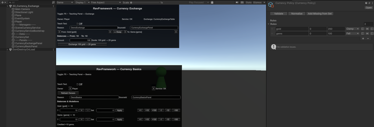Image resolution: width=374 pixels, height=127 pixels.
Task: Toggle the Stats overlay in Game view
Action: pos(248,2)
